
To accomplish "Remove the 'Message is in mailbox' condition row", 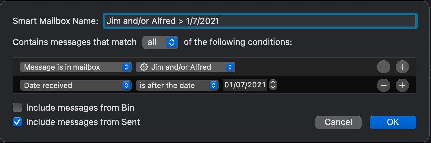I will pos(383,67).
